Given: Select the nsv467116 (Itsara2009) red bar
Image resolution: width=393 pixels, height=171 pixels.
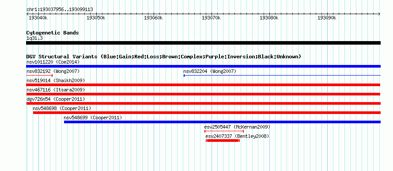Looking at the screenshot, I should click(203, 94).
